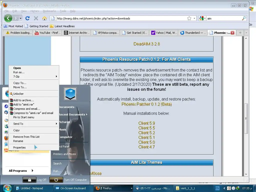Choose Remove from This List
The image size is (256, 192).
point(34,137)
